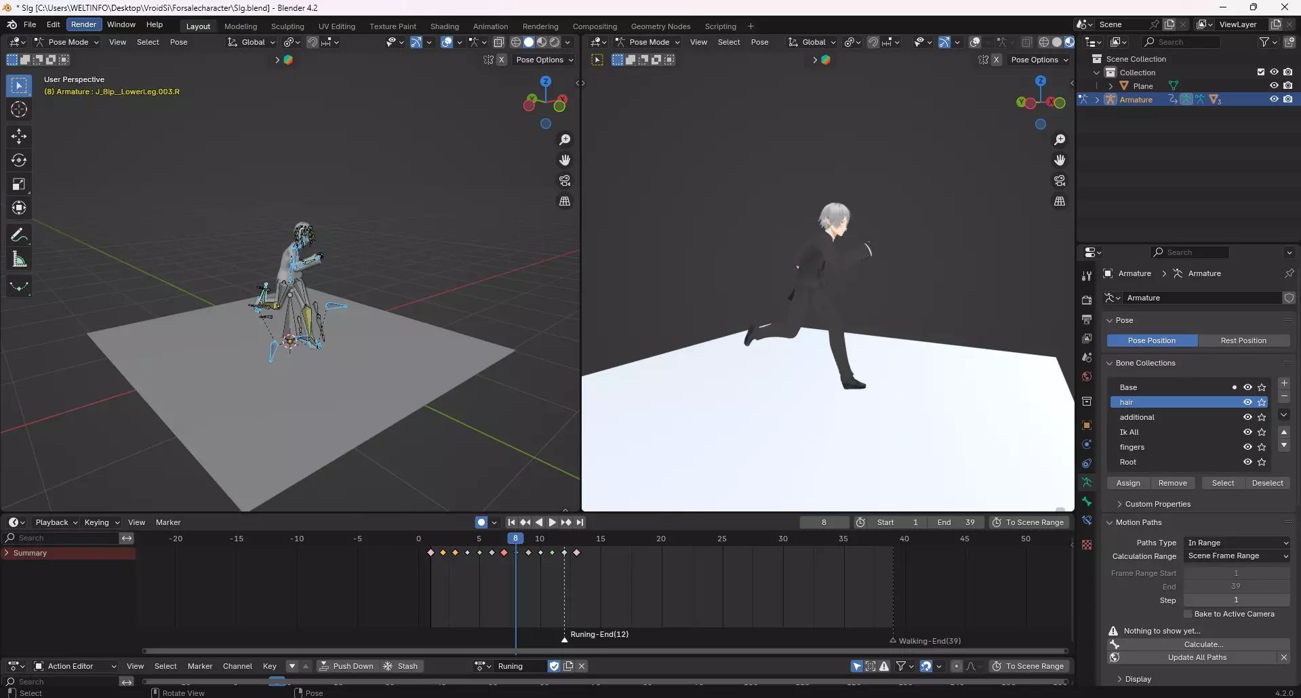
Task: Switch to Animation workspace tab
Action: [490, 26]
